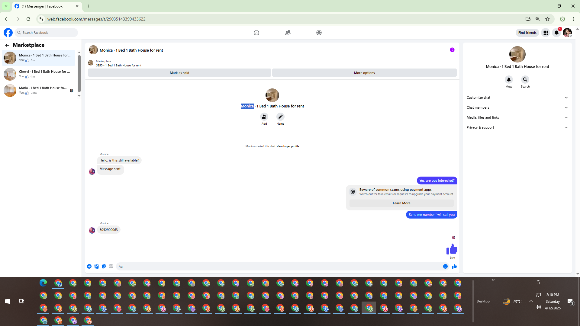Open the Groups icon in top navigation

[x=319, y=33]
